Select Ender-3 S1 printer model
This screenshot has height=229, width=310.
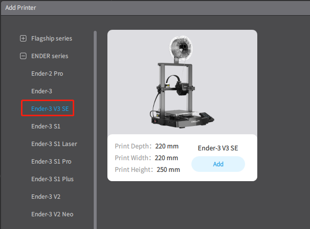pyautogui.click(x=46, y=126)
